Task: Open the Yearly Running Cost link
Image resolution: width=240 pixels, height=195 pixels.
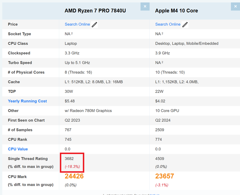Action: click(28, 101)
